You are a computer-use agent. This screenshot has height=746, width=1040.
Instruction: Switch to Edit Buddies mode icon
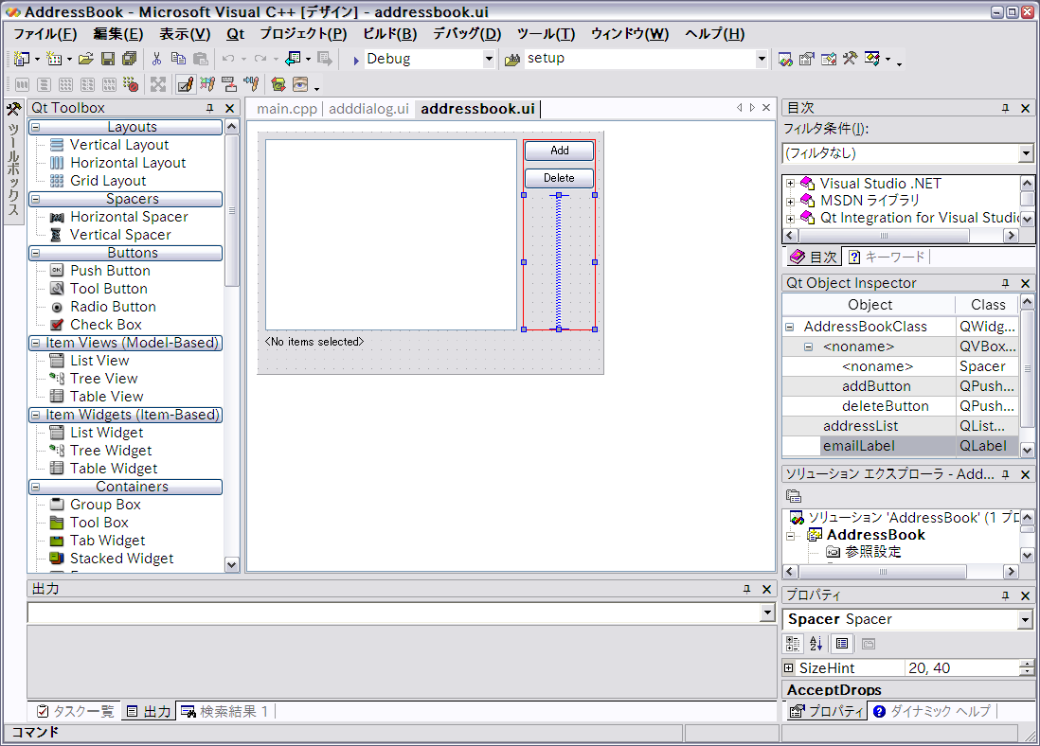[229, 84]
